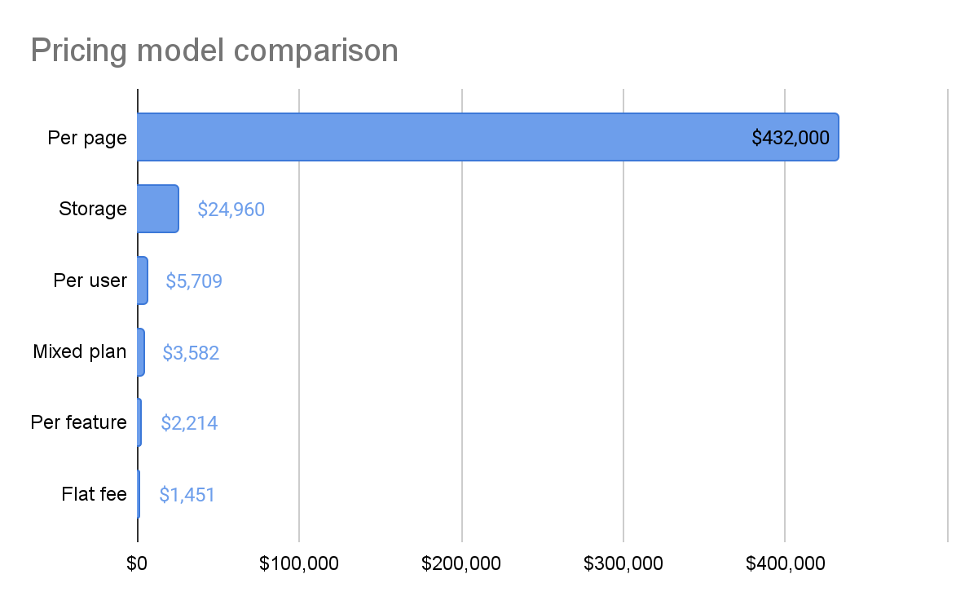
Task: Click the Storage category label
Action: (92, 209)
